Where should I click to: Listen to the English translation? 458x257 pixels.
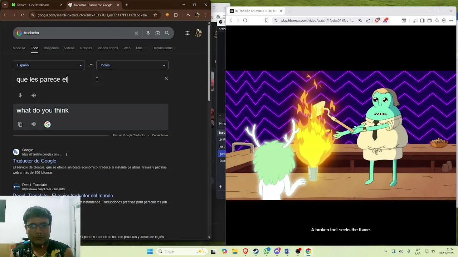(x=34, y=124)
